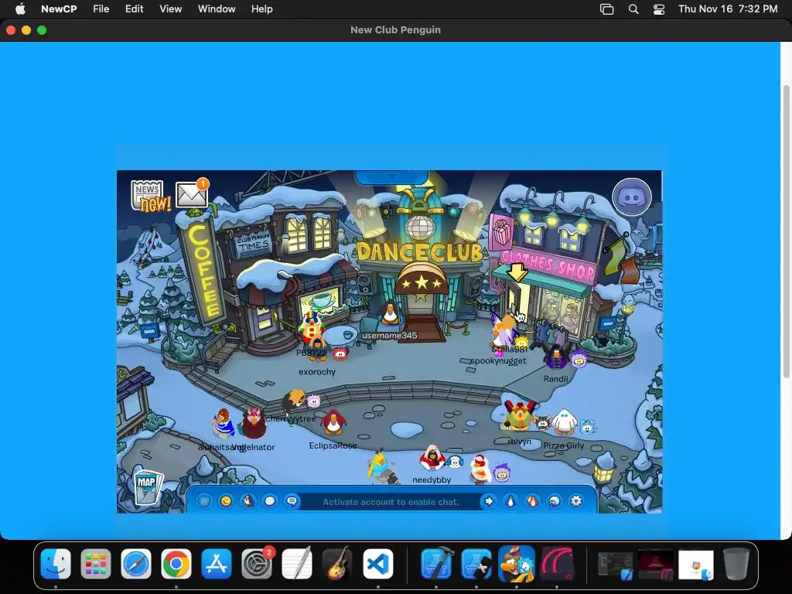Launch GarageBand from the Dock
Viewport: 792px width, 594px height.
pyautogui.click(x=337, y=564)
